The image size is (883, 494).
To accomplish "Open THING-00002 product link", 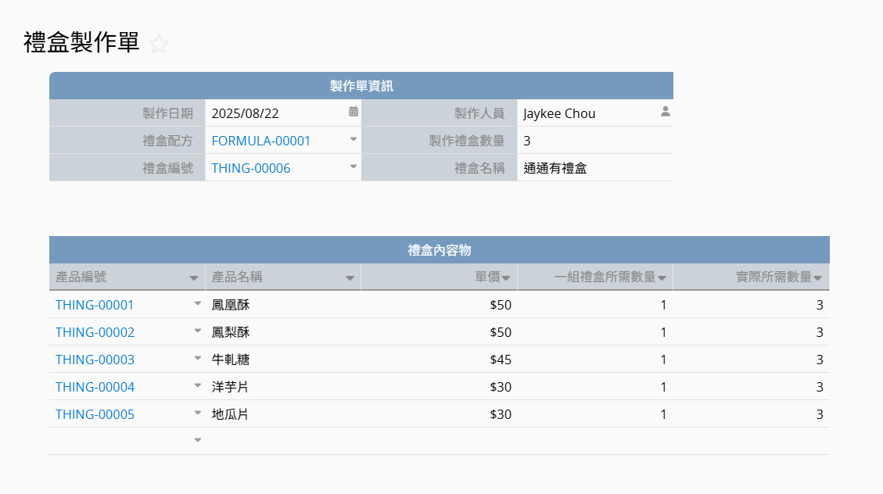I will [x=95, y=332].
